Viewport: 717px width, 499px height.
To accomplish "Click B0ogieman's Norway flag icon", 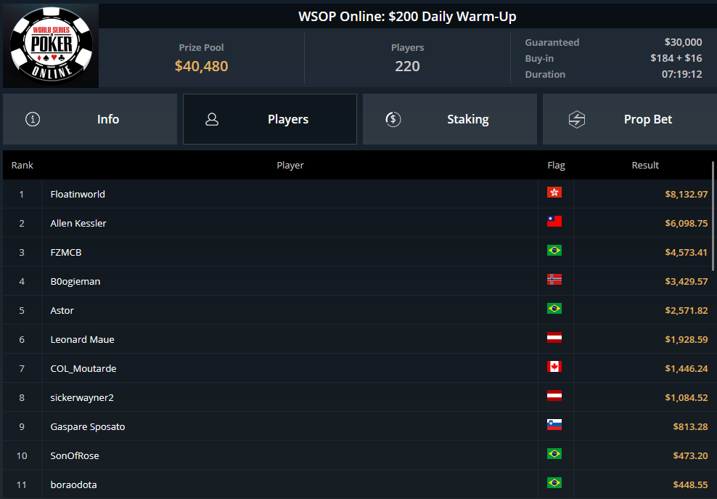I will point(554,280).
